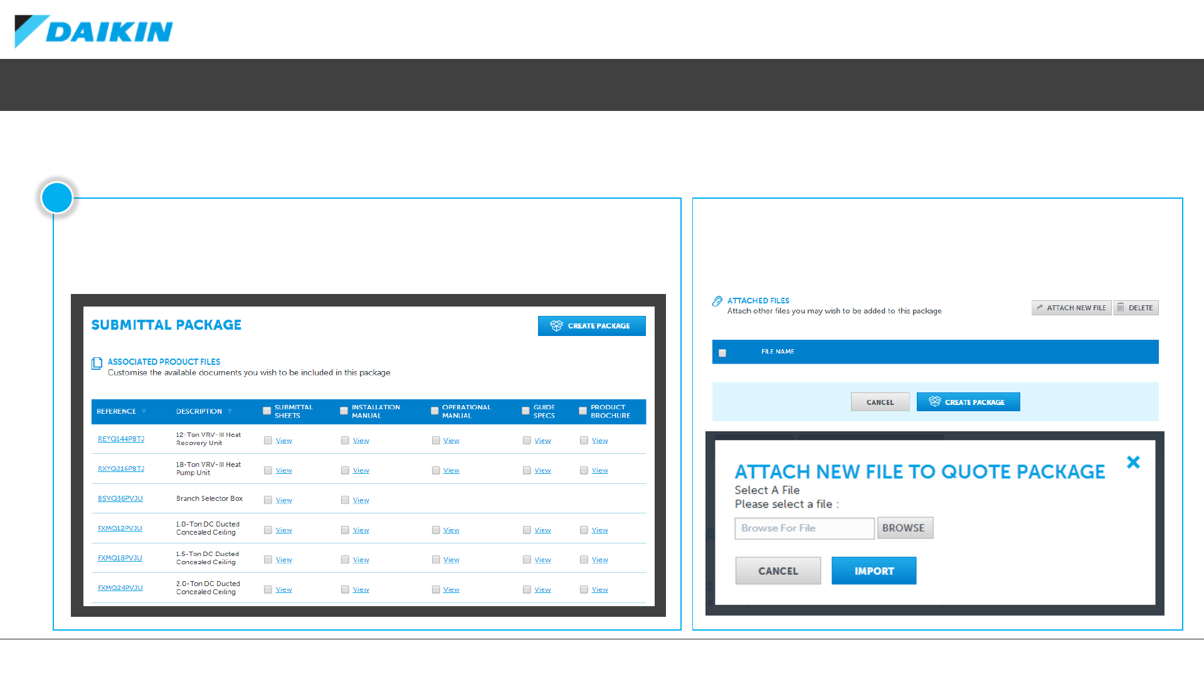Check Installation Manual header checkbox

pyautogui.click(x=344, y=411)
